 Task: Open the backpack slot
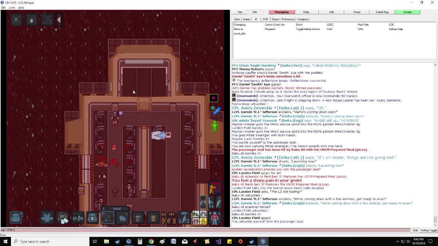pyautogui.click(x=93, y=218)
